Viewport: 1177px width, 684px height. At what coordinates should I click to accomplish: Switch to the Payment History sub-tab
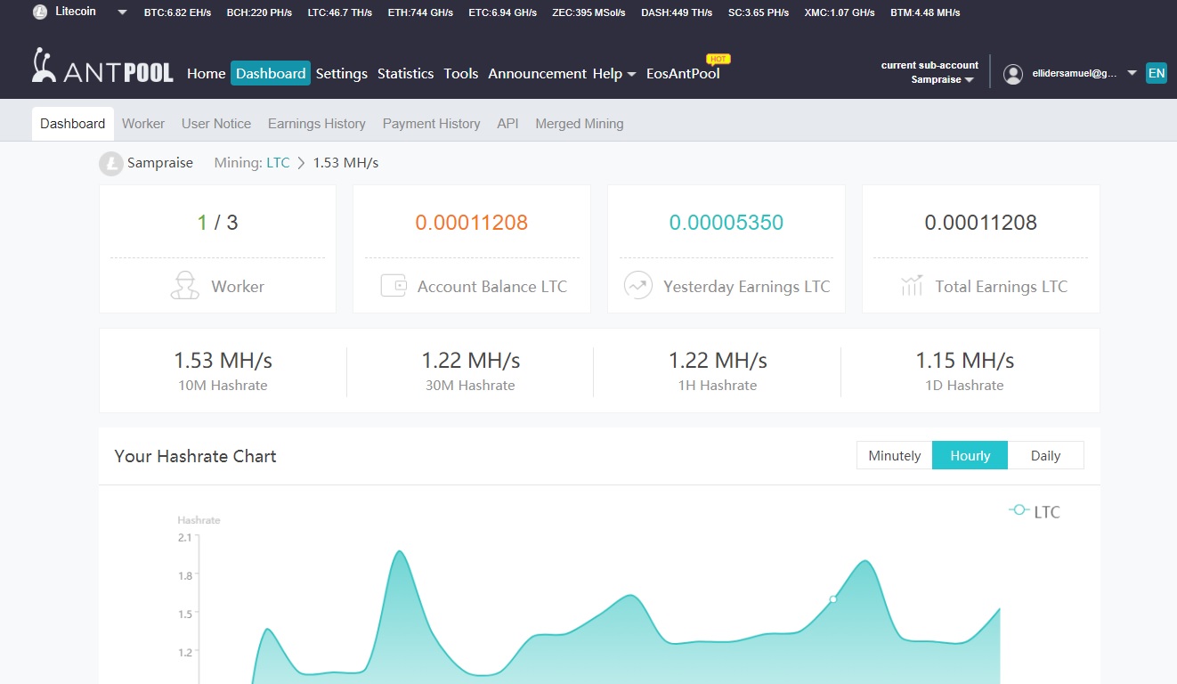coord(432,124)
